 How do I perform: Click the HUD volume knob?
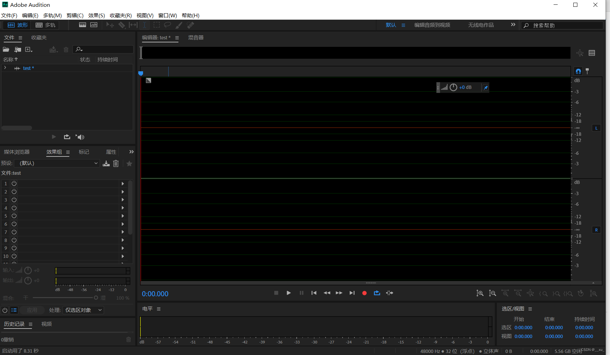click(453, 88)
